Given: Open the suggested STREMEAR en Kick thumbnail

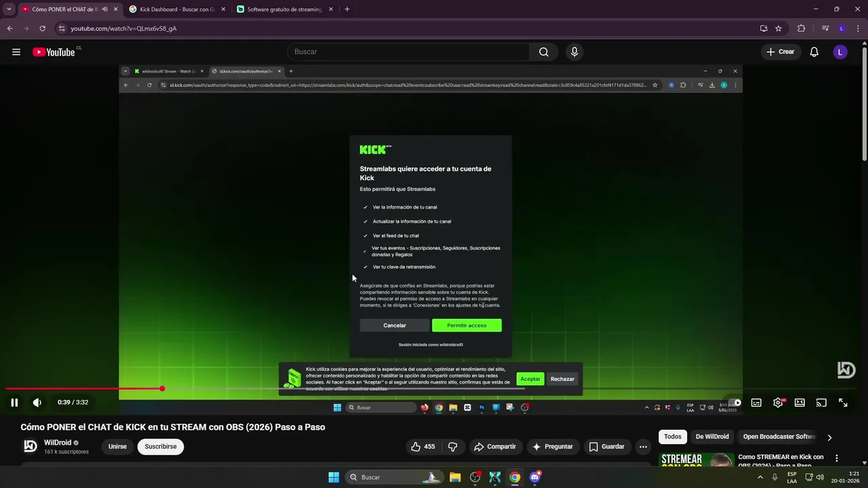Looking at the screenshot, I should [696, 461].
